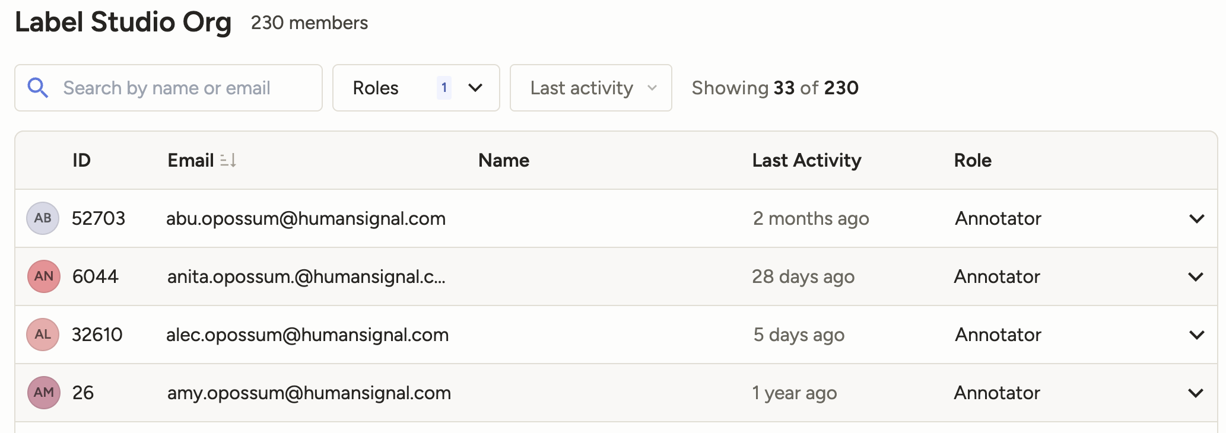
Task: Select the abu.opossum@humansignal.com email
Action: coord(306,218)
